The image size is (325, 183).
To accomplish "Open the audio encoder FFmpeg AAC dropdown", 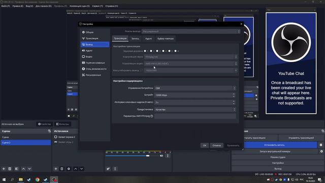I will click(191, 57).
